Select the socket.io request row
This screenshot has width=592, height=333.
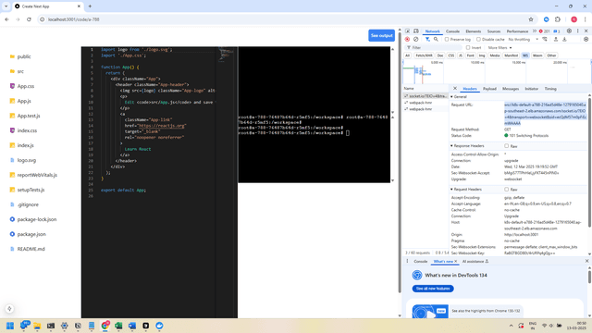click(425, 96)
